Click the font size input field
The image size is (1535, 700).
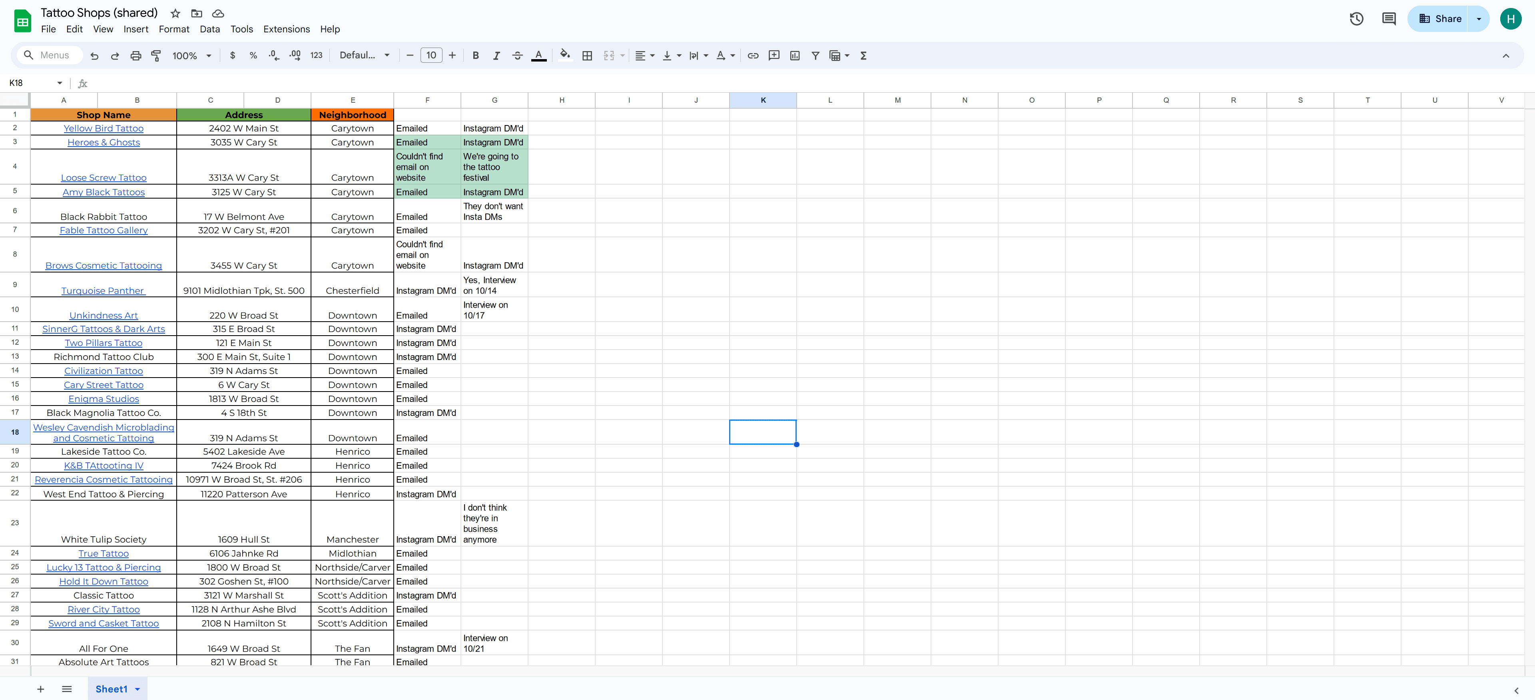[x=431, y=56]
